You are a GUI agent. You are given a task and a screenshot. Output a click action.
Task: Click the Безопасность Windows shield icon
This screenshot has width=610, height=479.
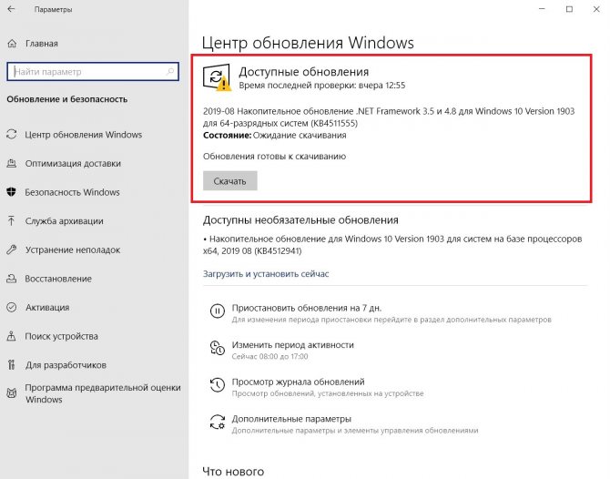point(12,192)
